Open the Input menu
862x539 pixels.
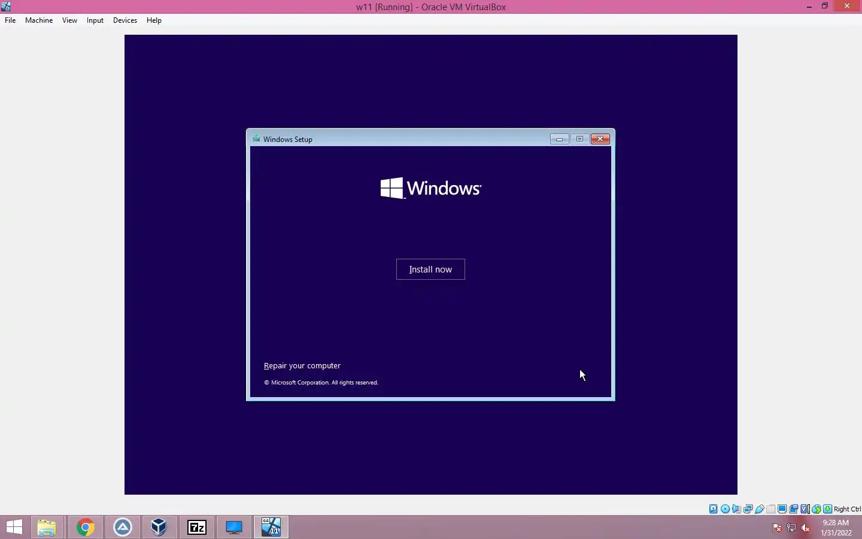95,20
